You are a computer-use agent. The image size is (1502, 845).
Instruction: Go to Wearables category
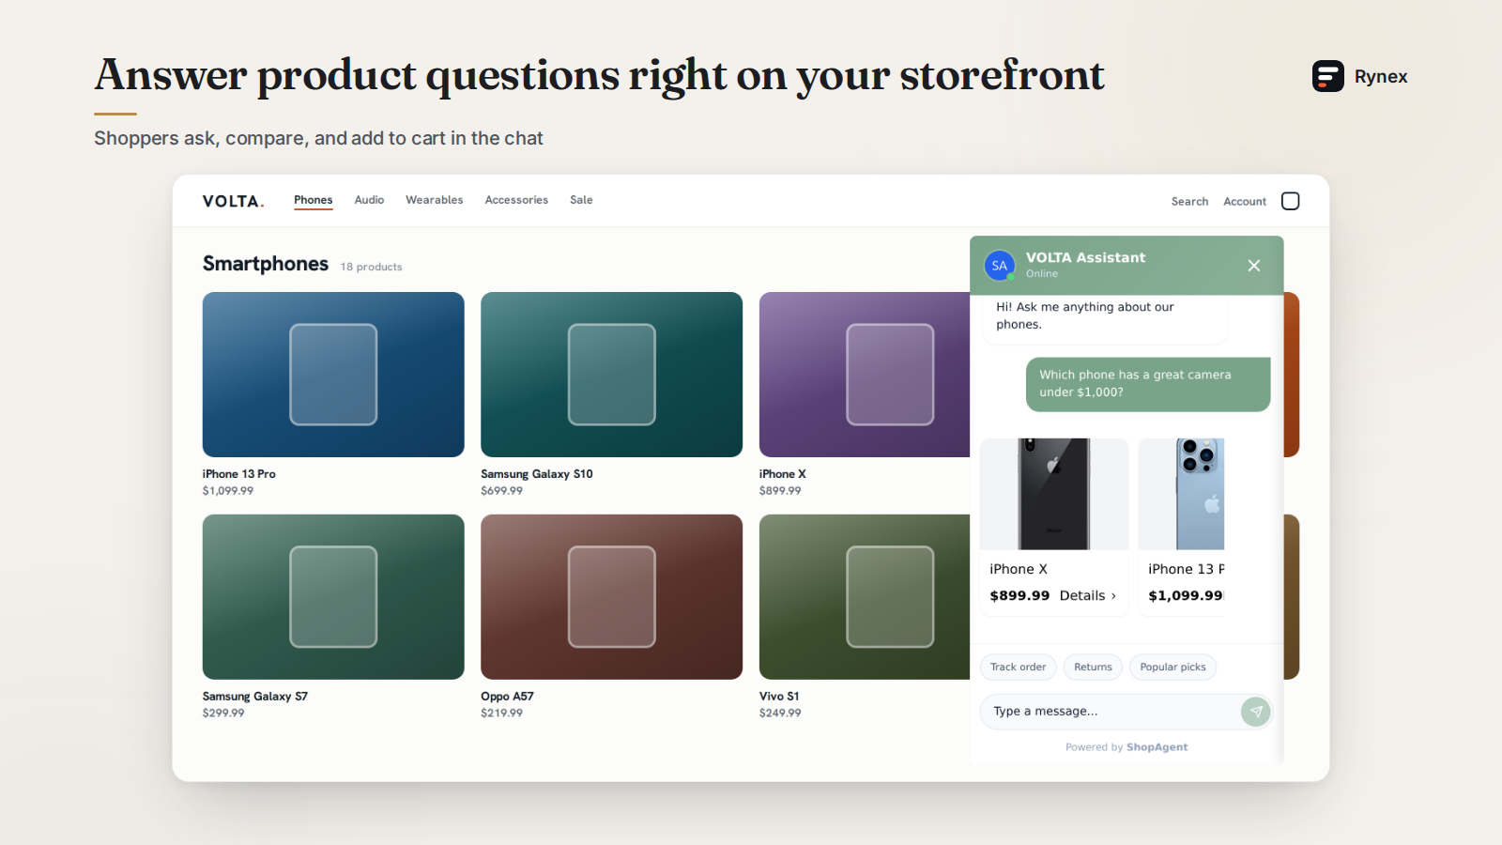point(435,200)
